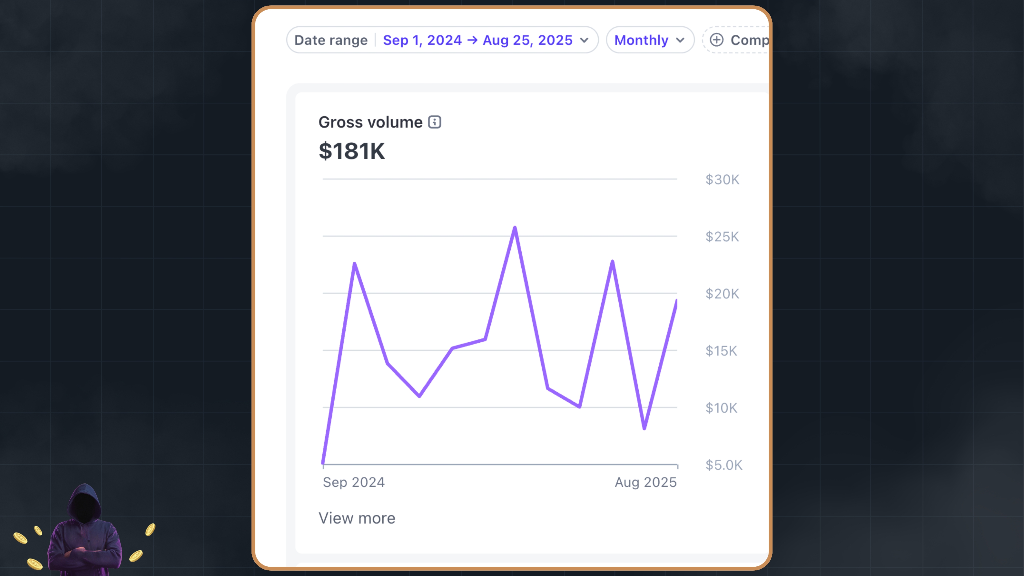This screenshot has width=1024, height=576.
Task: Click the hooded figure logo image
Action: 84,531
